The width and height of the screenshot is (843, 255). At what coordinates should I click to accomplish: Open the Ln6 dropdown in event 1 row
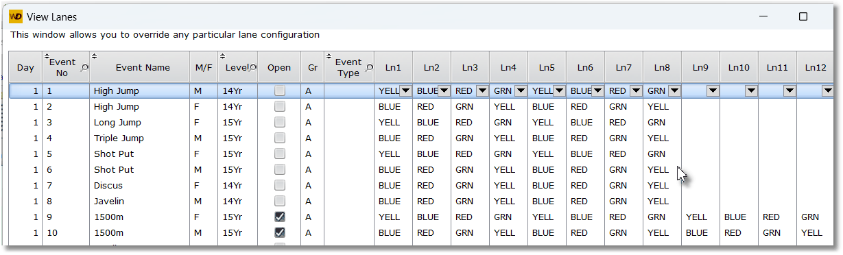pyautogui.click(x=597, y=90)
